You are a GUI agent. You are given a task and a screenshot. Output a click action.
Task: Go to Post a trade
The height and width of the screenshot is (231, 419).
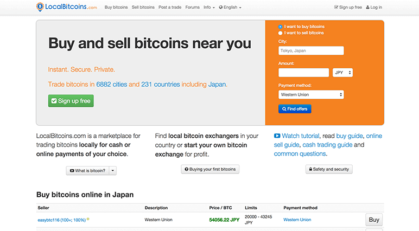170,7
